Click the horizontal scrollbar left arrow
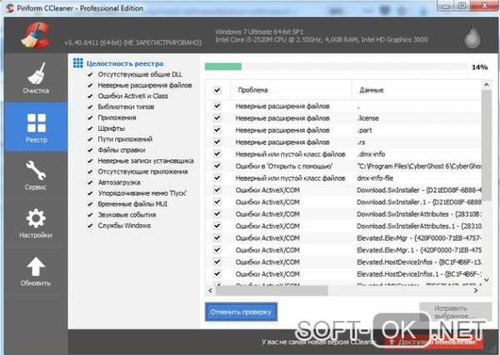Image resolution: width=500 pixels, height=355 pixels. click(210, 290)
